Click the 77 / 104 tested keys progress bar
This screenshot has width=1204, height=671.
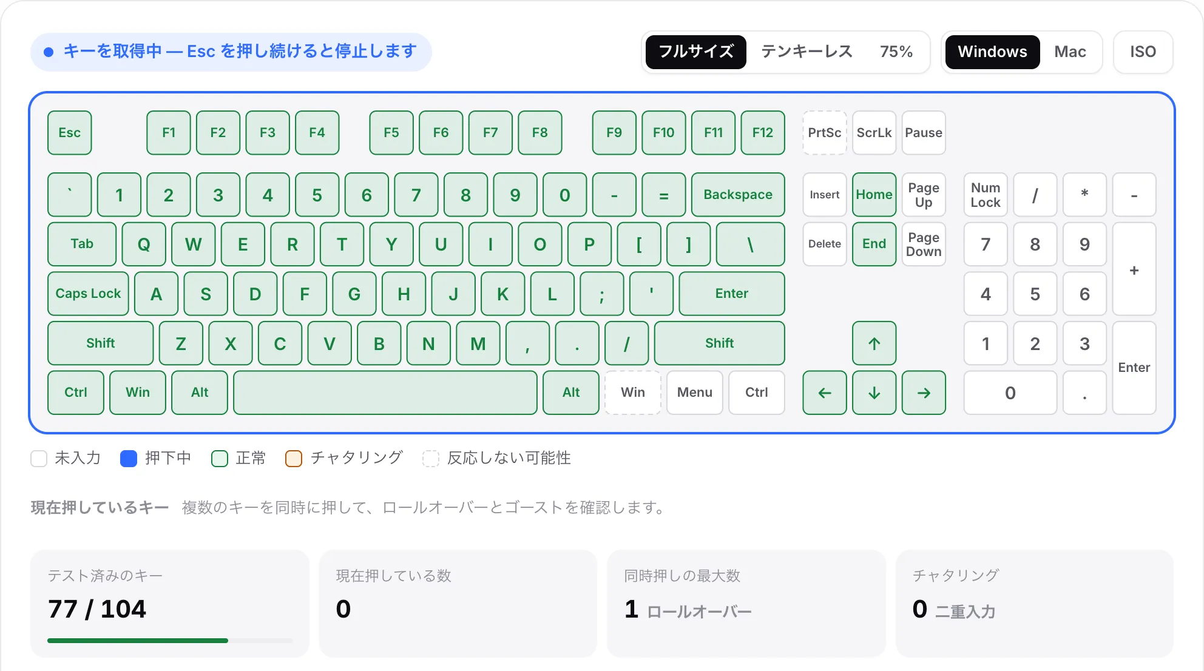[170, 641]
